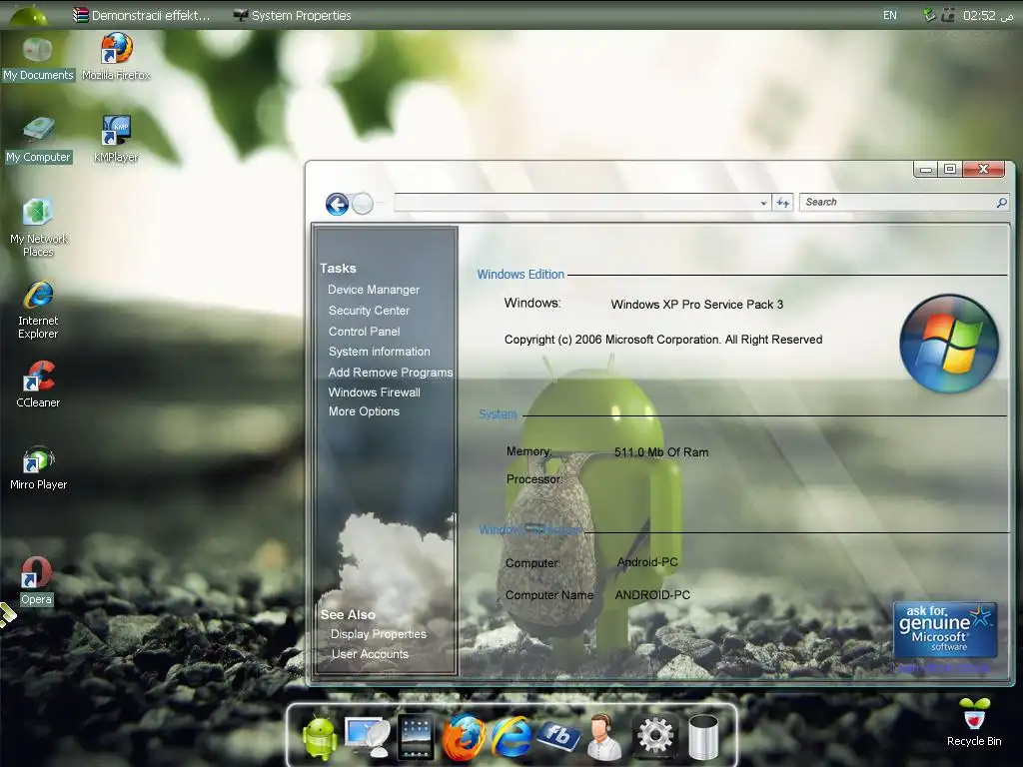
Task: Open System information task link
Action: click(379, 352)
